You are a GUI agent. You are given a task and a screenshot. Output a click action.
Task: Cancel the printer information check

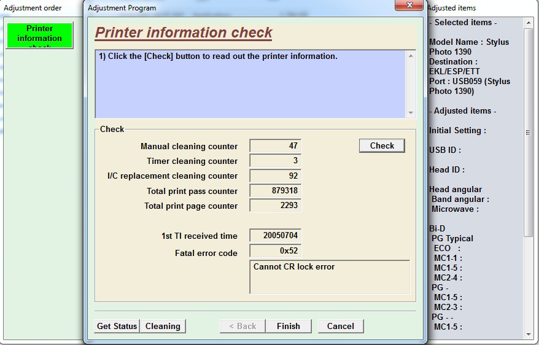click(340, 326)
